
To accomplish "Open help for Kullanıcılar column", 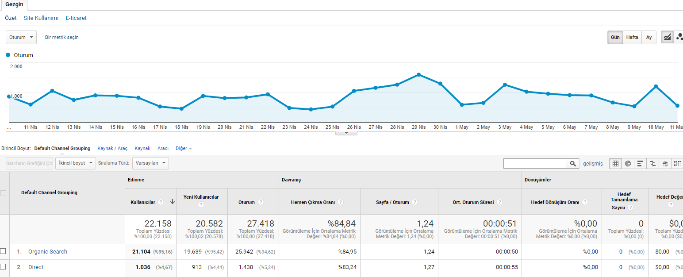I will [161, 202].
